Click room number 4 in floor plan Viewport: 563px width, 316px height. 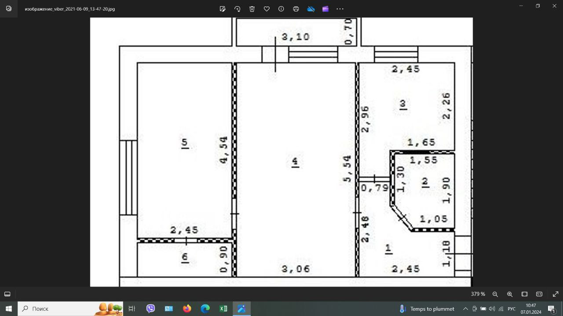(295, 162)
